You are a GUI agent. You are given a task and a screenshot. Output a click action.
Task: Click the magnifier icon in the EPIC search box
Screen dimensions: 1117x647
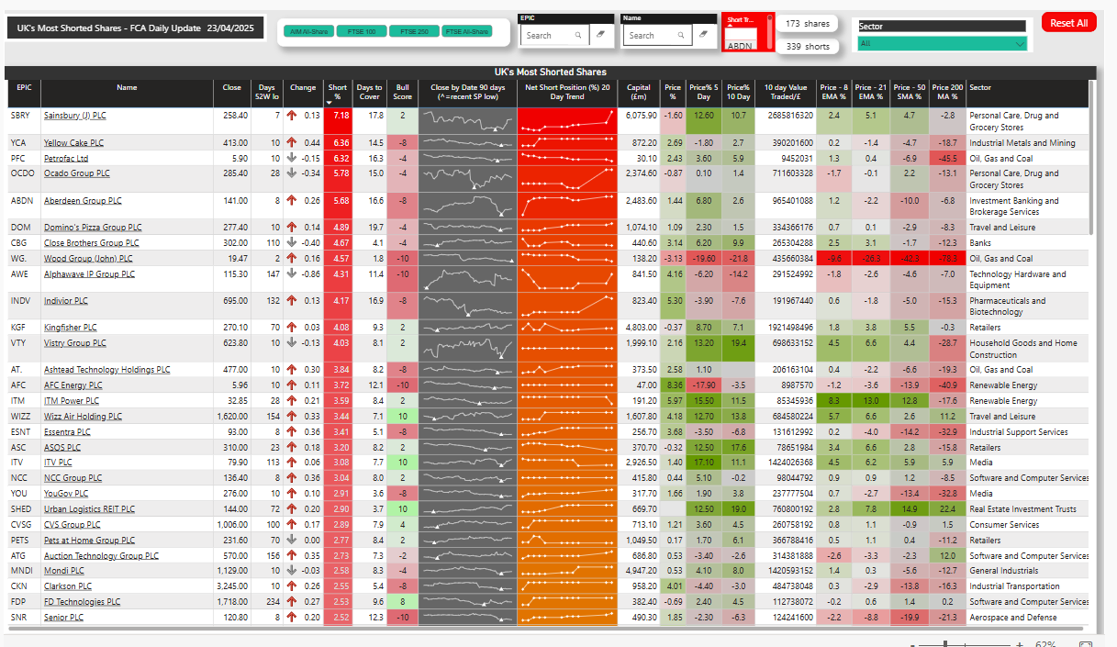578,35
